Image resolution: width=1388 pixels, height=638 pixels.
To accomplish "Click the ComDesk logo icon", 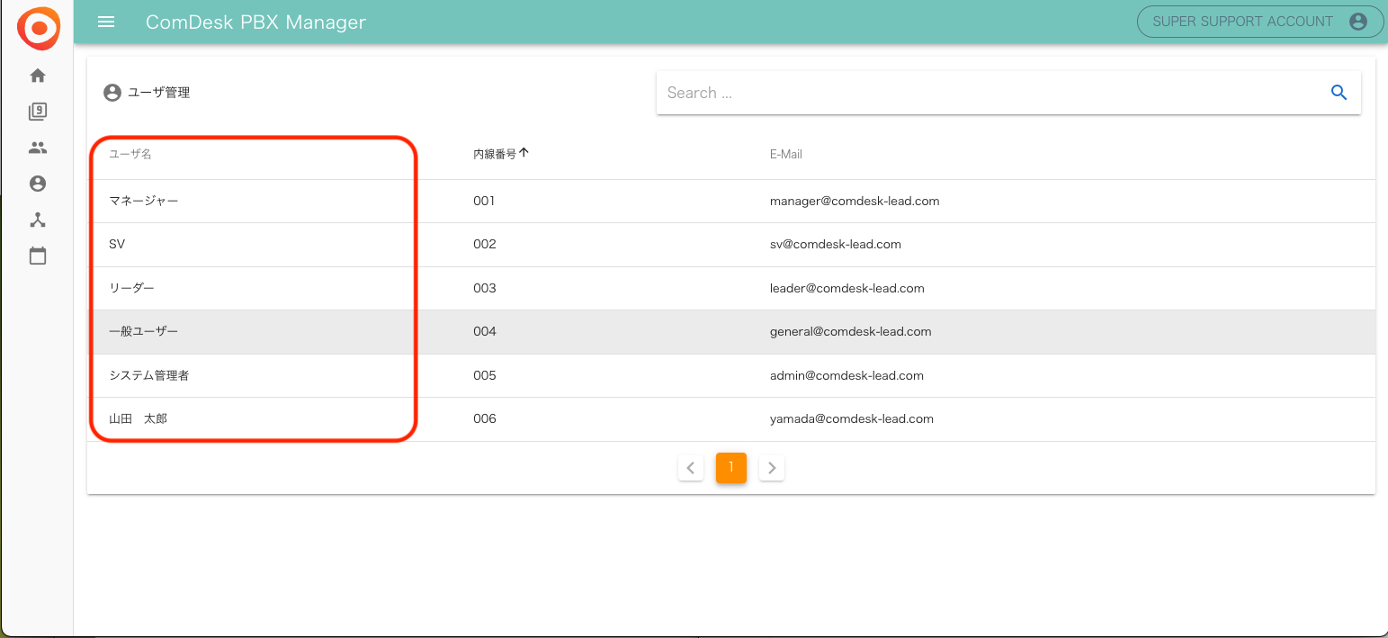I will point(38,28).
